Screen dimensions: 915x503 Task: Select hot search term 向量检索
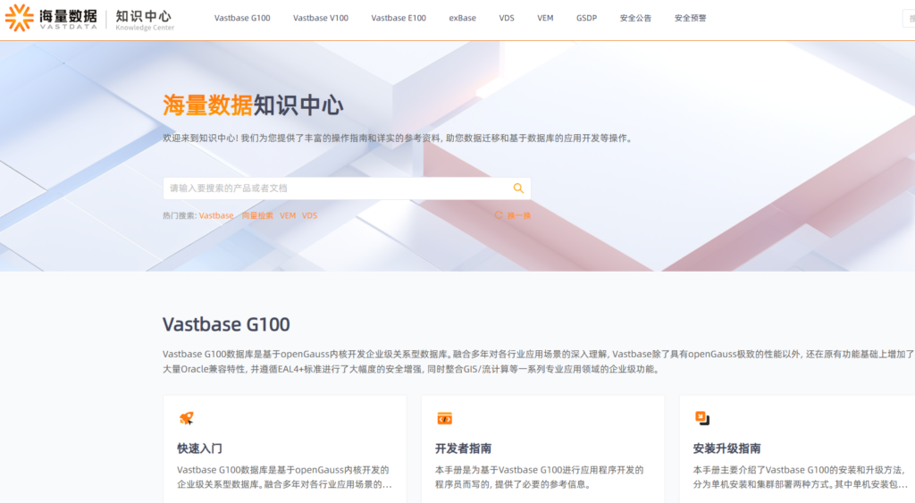[x=257, y=215]
